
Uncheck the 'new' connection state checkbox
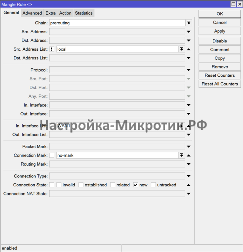point(136,185)
